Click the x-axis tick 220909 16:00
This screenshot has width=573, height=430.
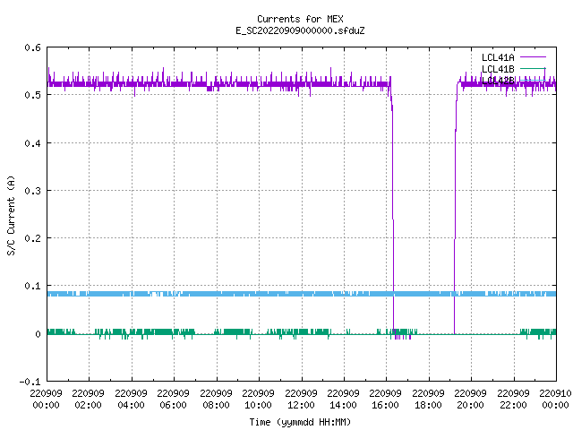[386, 399]
